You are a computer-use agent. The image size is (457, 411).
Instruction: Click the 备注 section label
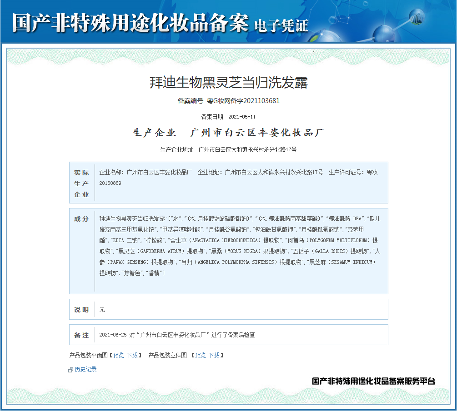tap(82, 335)
